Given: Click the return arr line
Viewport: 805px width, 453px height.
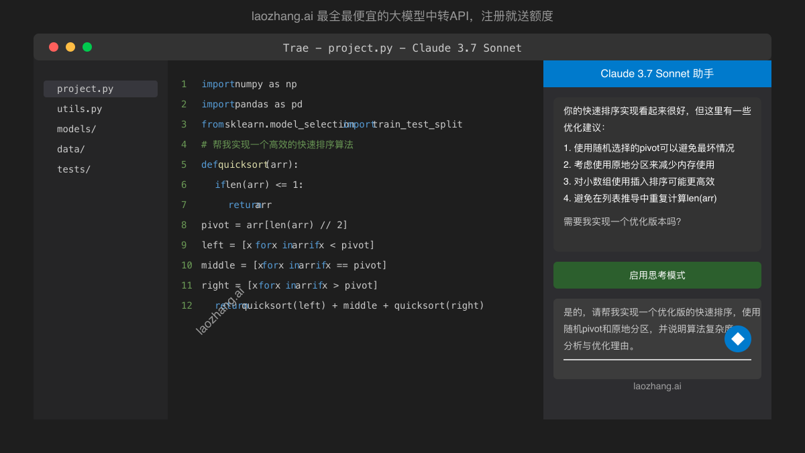Looking at the screenshot, I should [x=250, y=205].
